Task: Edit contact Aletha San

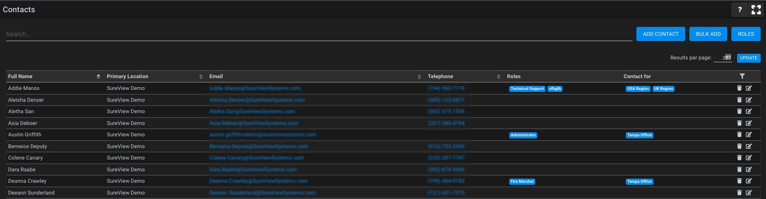Action: click(749, 111)
